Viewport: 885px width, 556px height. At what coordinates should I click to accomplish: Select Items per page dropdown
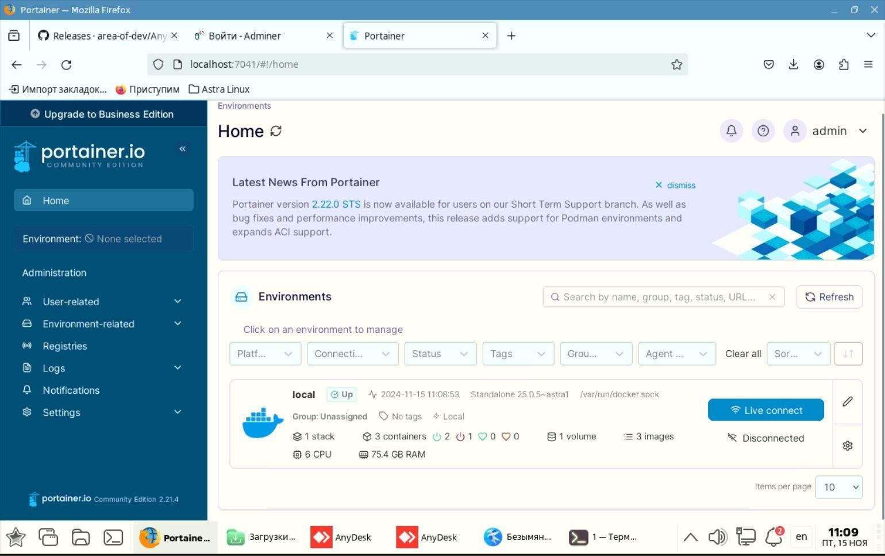coord(838,487)
